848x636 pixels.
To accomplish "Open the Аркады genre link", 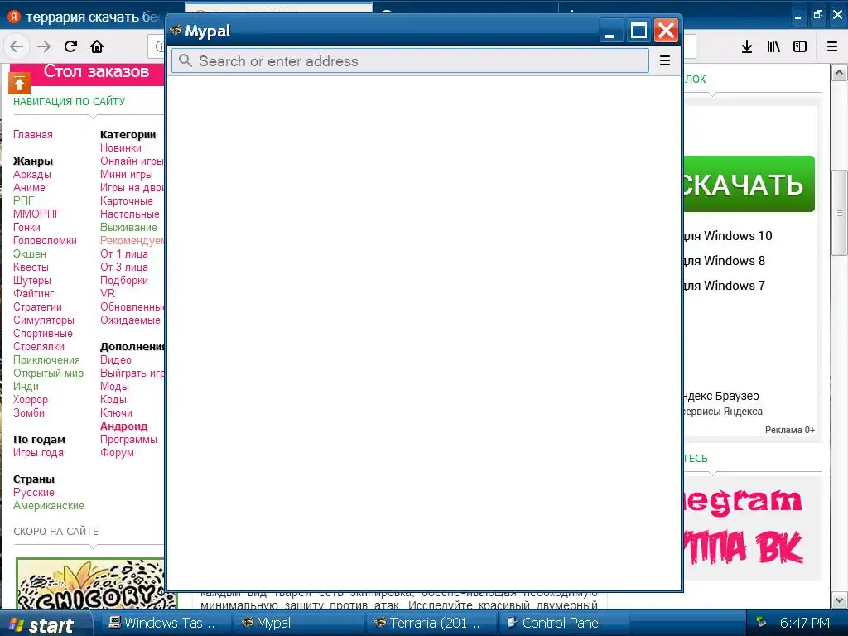I will tap(32, 174).
